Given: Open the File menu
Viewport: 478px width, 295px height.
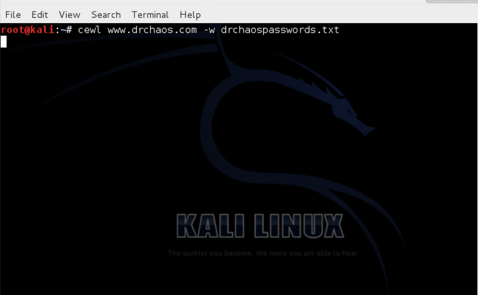Looking at the screenshot, I should [13, 15].
